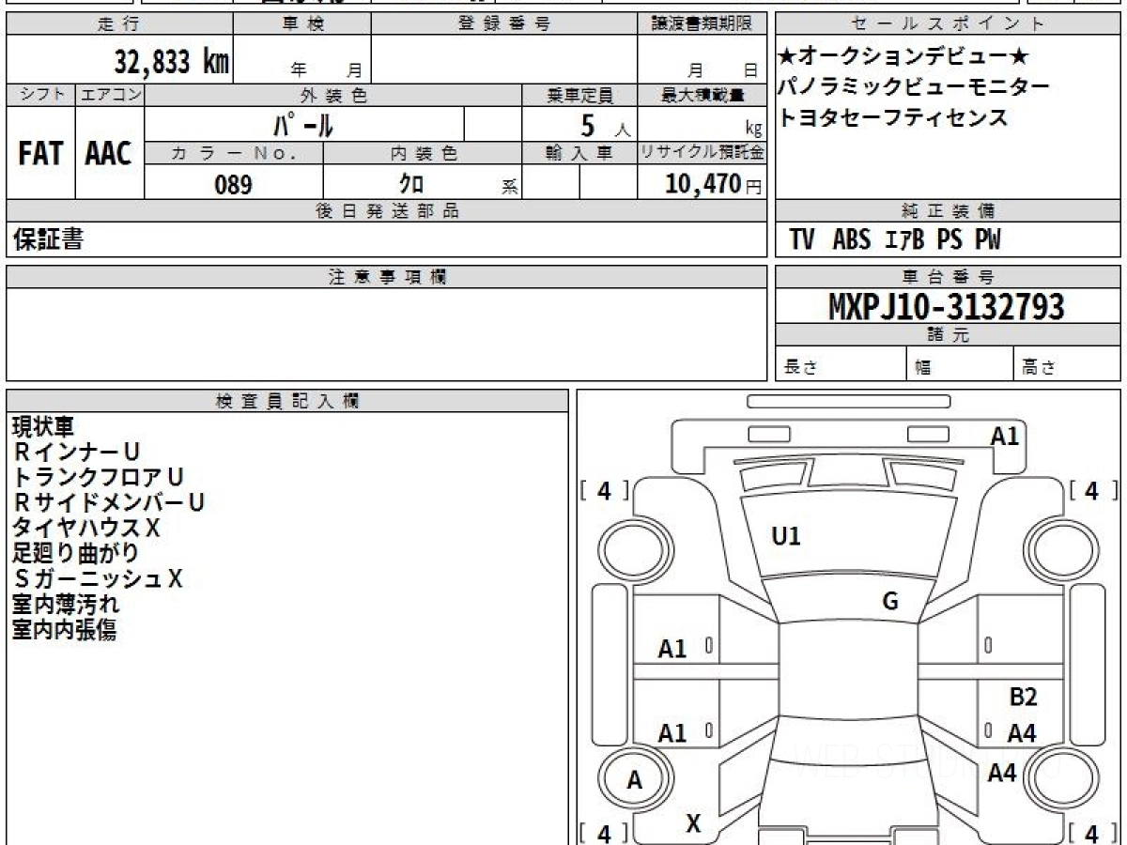The image size is (1127, 845).
Task: Select the 車検 header cell
Action: [x=301, y=24]
